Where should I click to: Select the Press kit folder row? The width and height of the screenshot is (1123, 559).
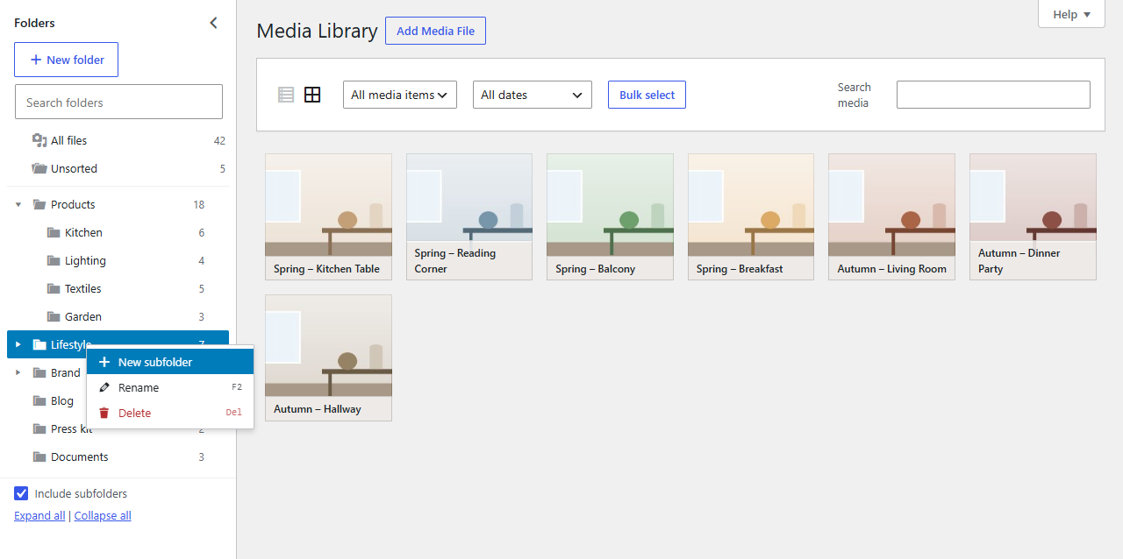point(118,429)
